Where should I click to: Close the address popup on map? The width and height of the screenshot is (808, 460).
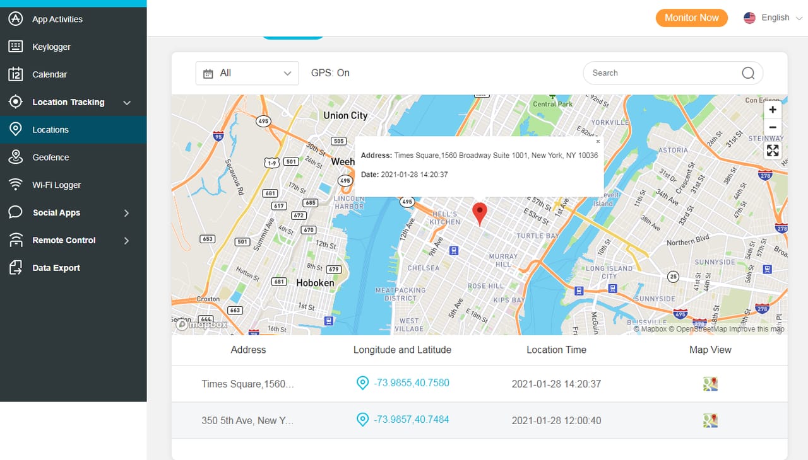[598, 142]
